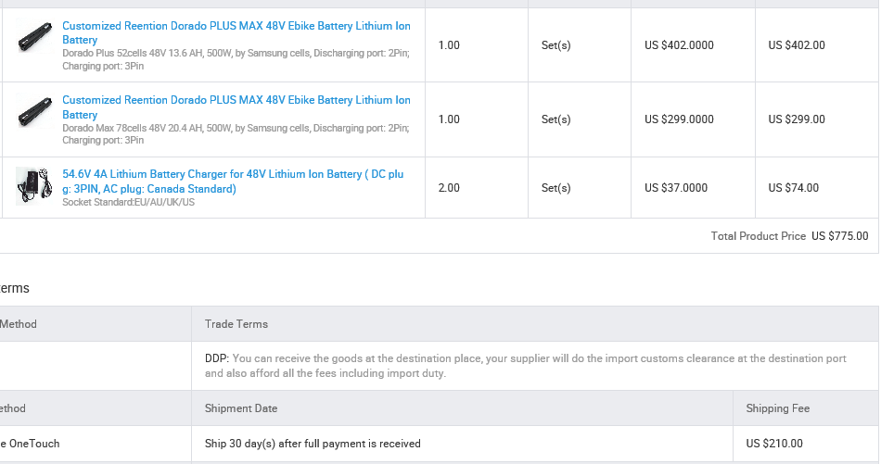This screenshot has width=881, height=464.
Task: Click the US $74.00 charger total
Action: (x=793, y=188)
